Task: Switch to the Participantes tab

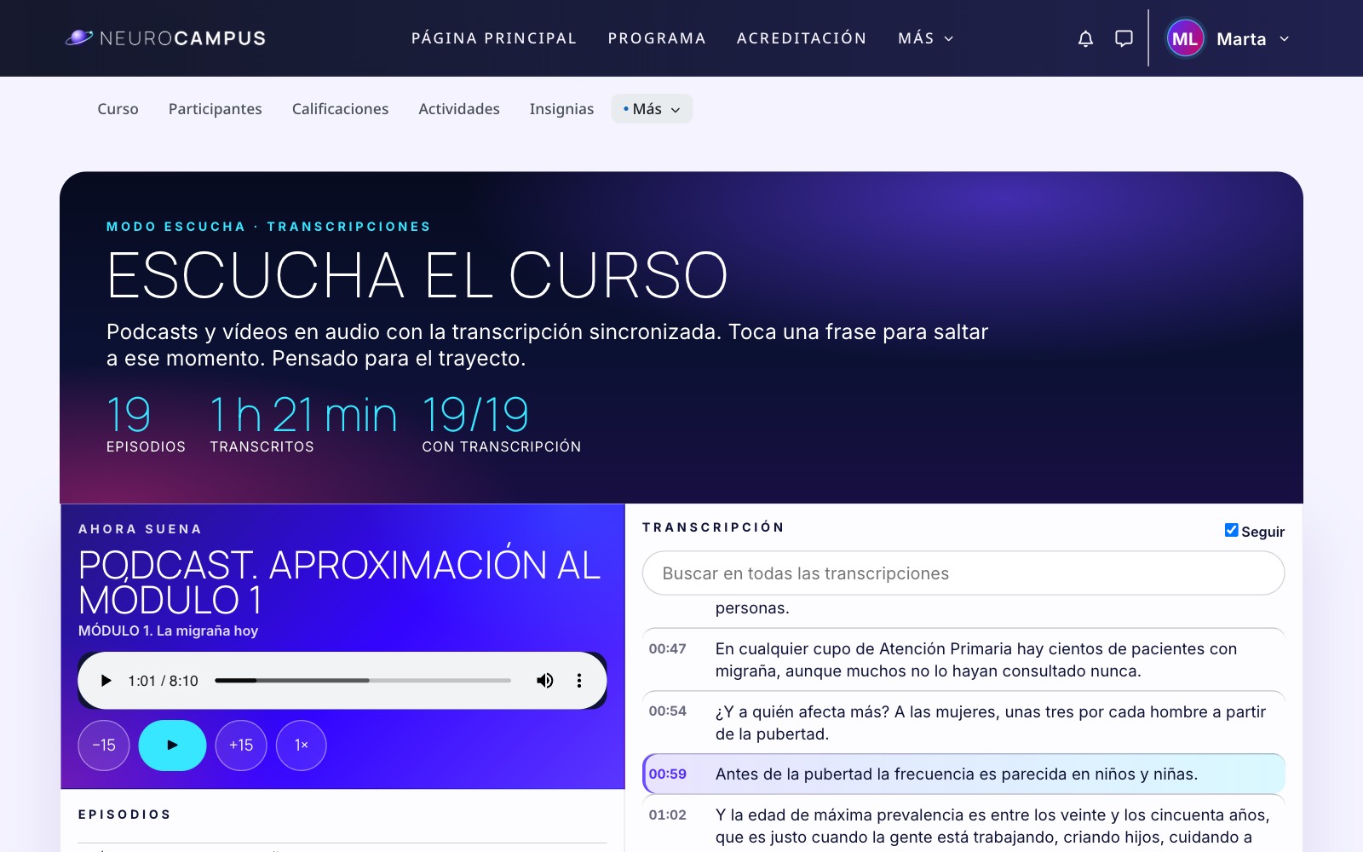Action: pyautogui.click(x=216, y=109)
